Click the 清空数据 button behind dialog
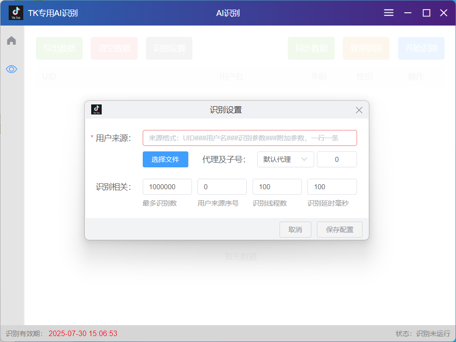 114,48
